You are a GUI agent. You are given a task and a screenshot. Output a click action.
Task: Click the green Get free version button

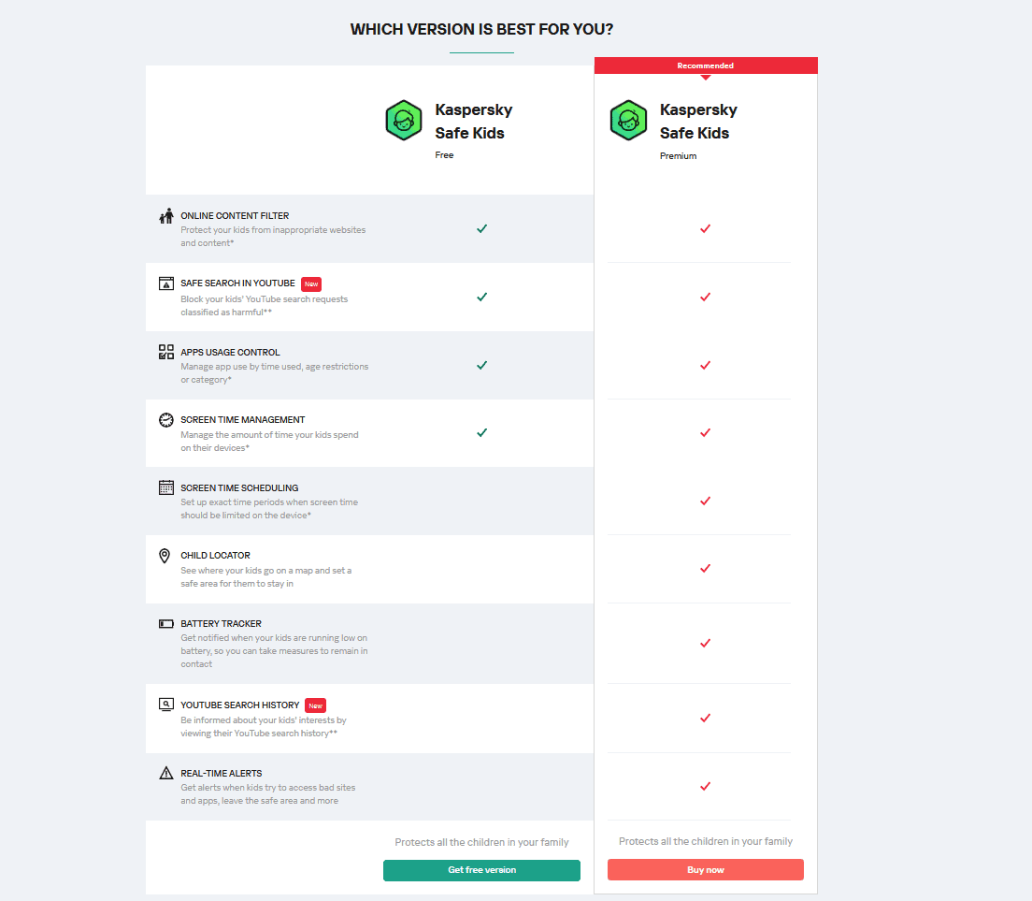tap(481, 870)
